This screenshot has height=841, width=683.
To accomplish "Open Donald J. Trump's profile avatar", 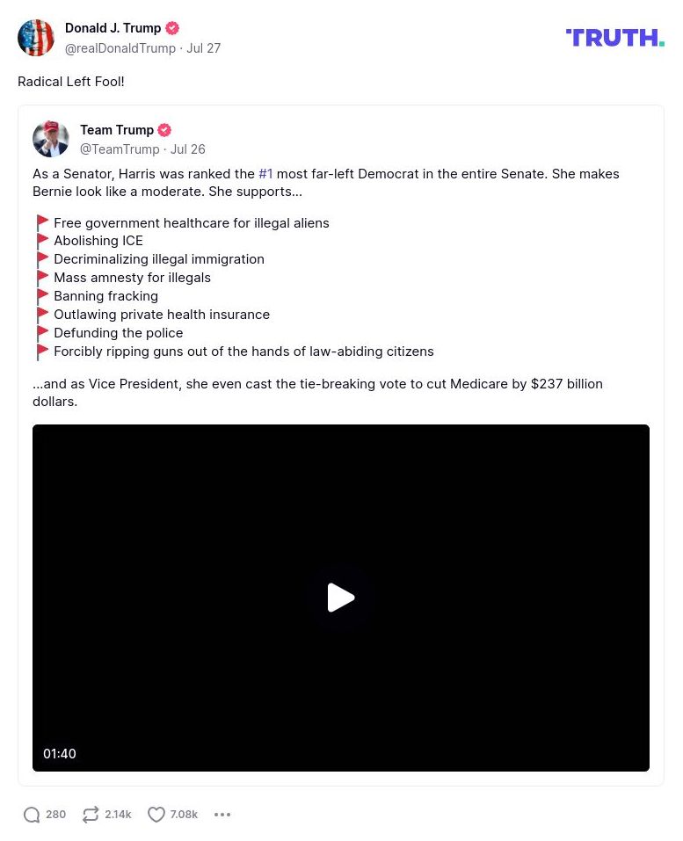I will tap(36, 38).
